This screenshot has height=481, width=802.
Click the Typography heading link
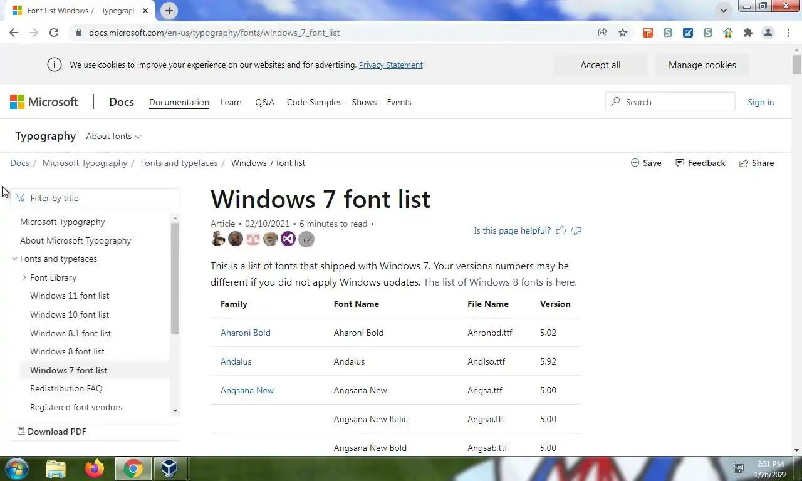(x=45, y=136)
